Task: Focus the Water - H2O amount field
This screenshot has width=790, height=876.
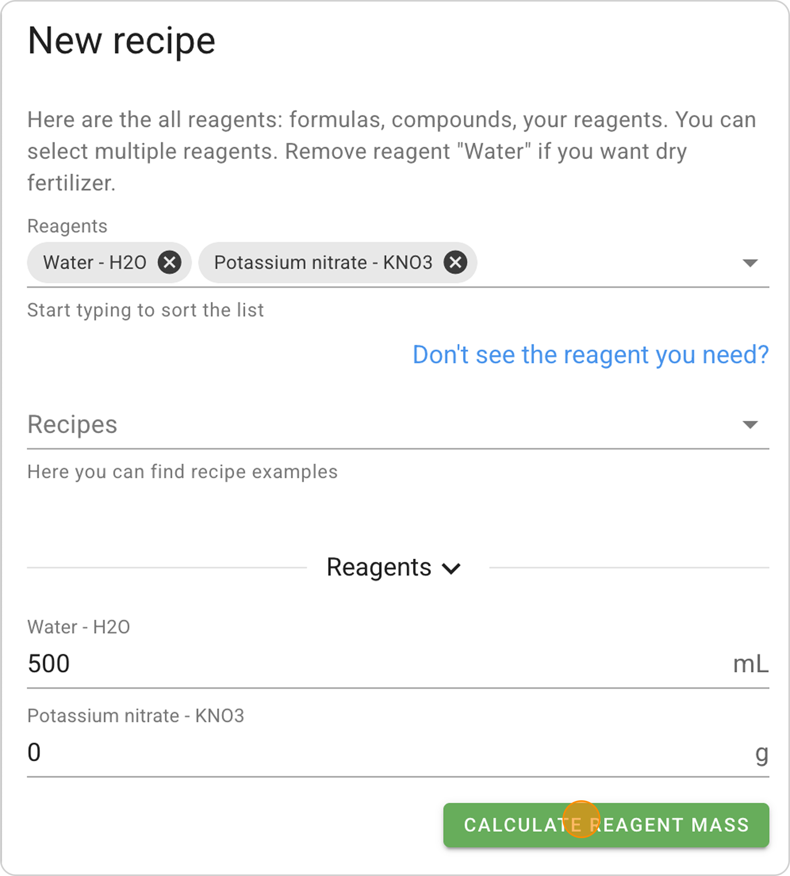Action: pyautogui.click(x=347, y=663)
